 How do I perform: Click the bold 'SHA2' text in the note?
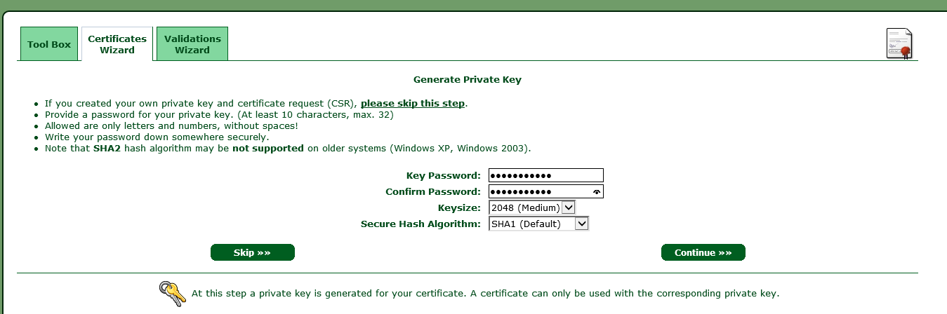pos(107,149)
